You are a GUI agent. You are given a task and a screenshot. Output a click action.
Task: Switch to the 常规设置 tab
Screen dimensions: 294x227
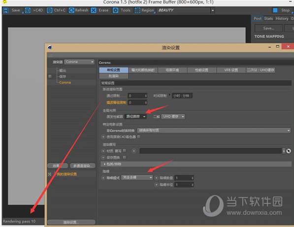114,70
